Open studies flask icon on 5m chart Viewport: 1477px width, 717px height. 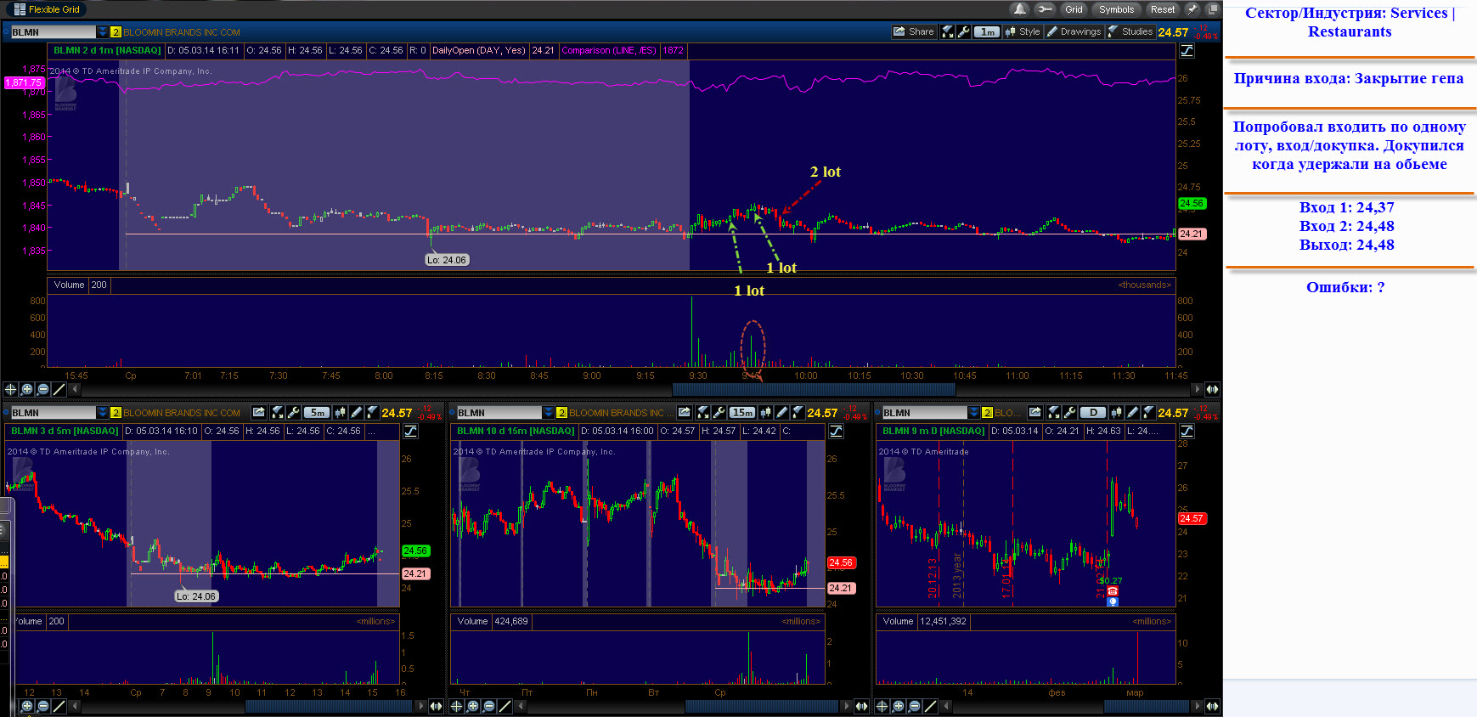click(372, 412)
